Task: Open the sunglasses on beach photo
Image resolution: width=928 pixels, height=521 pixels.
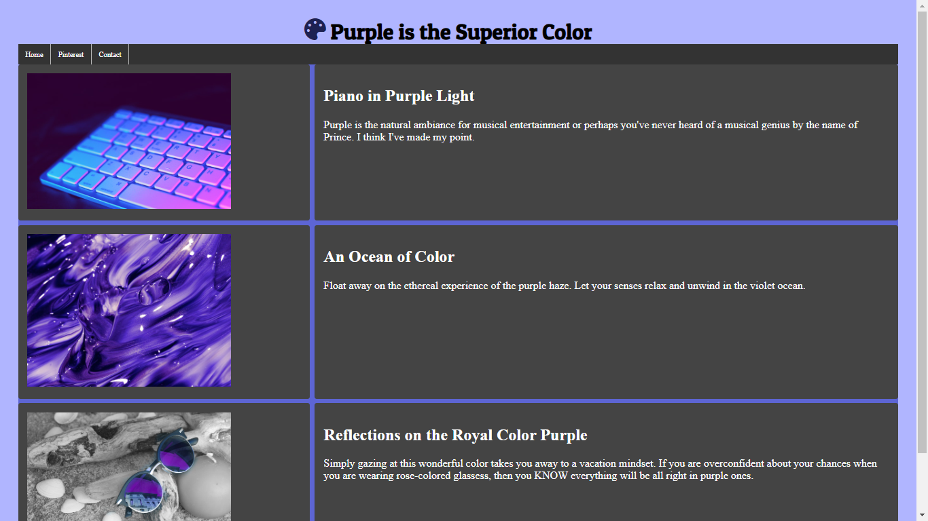Action: tap(129, 467)
